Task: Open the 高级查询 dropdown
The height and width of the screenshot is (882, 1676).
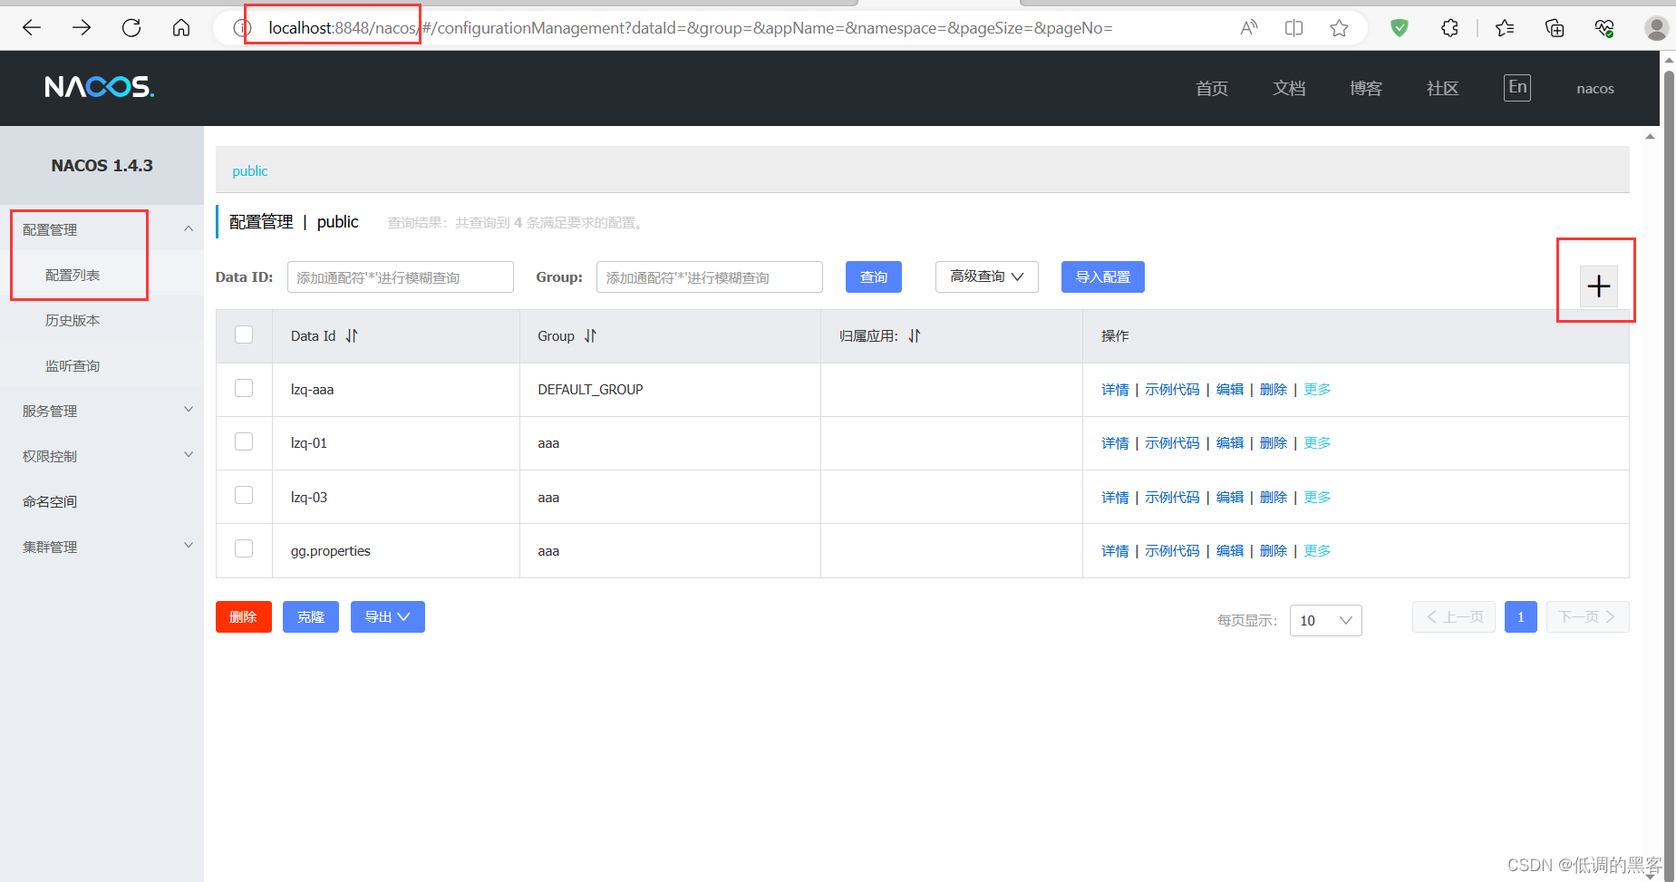Action: pyautogui.click(x=986, y=276)
